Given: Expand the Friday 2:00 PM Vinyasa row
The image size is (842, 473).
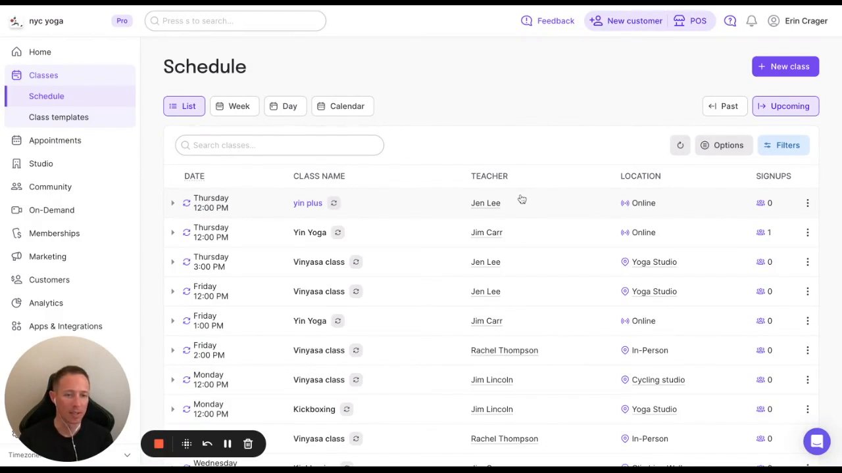Looking at the screenshot, I should pos(173,350).
